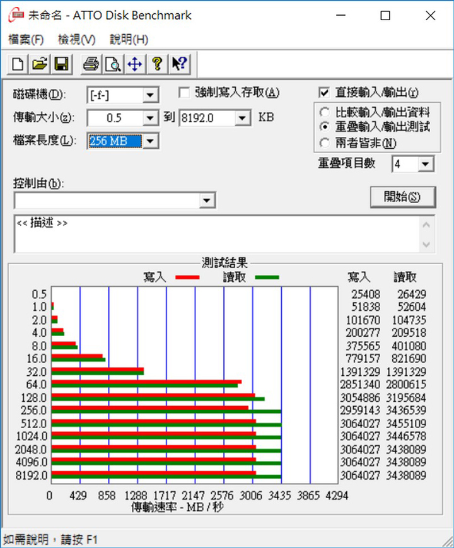Select 重疊輸入/輸出測試 radio button
This screenshot has width=454, height=548.
click(x=324, y=127)
